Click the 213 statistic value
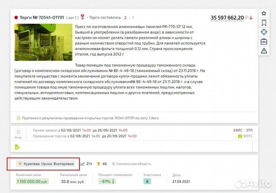The height and width of the screenshot is (193, 276). [x=89, y=164]
